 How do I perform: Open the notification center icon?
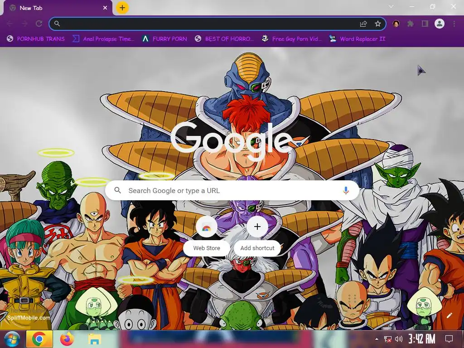point(449,339)
